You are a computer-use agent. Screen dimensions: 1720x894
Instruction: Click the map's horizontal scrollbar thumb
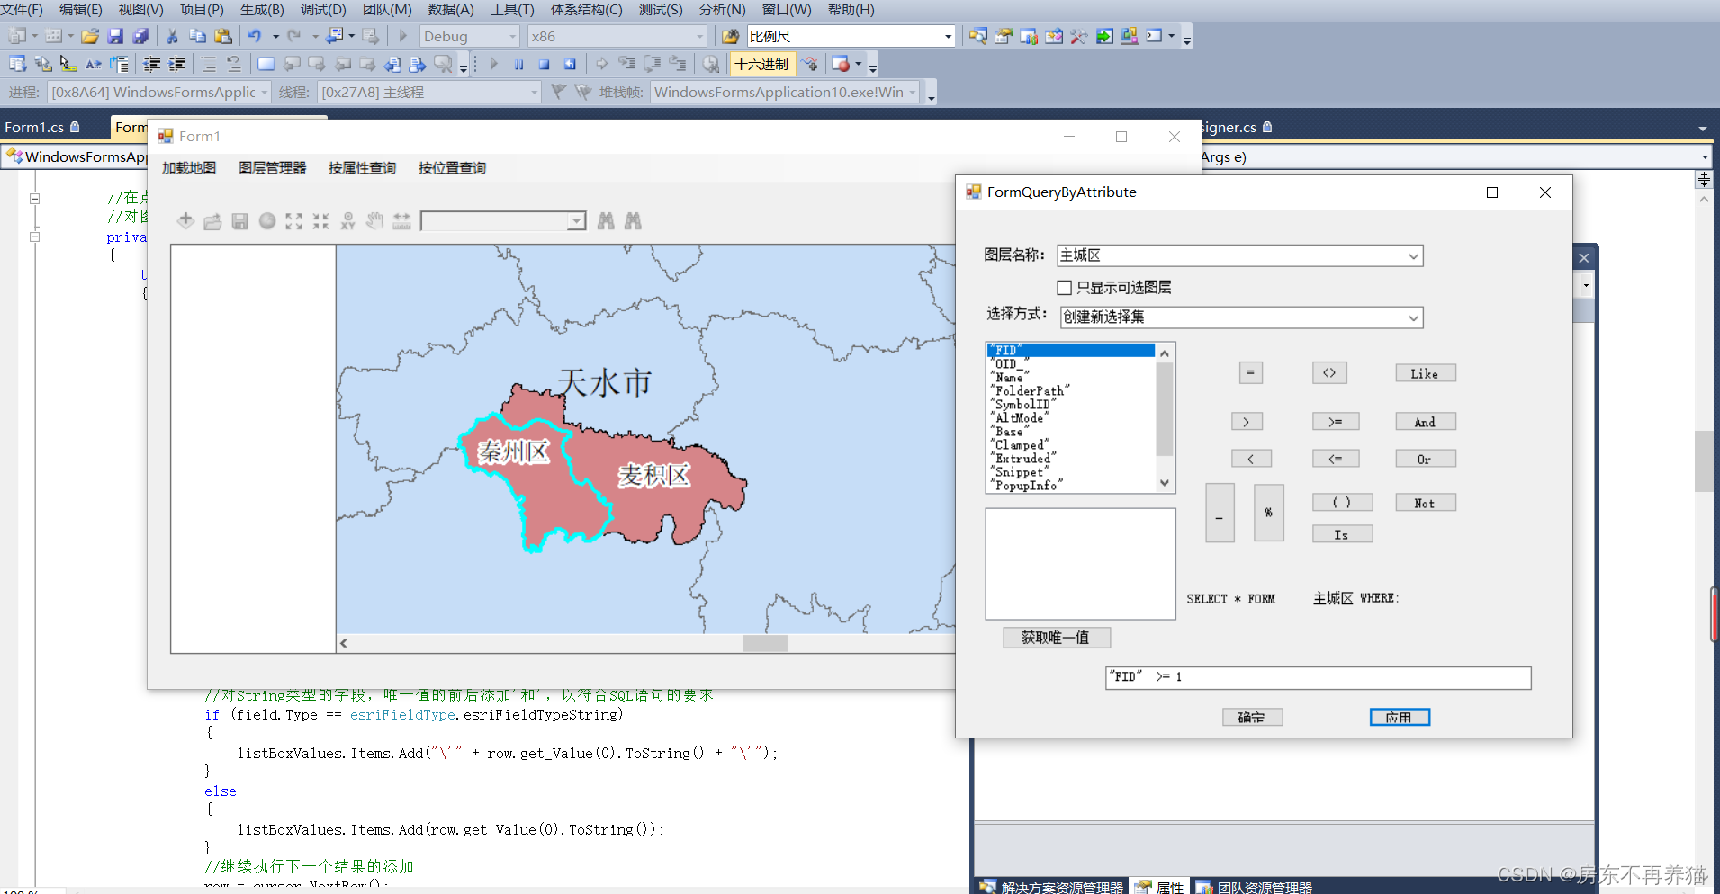(764, 643)
